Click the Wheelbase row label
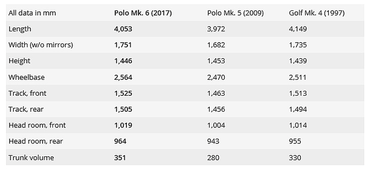The image size is (368, 170). click(27, 77)
